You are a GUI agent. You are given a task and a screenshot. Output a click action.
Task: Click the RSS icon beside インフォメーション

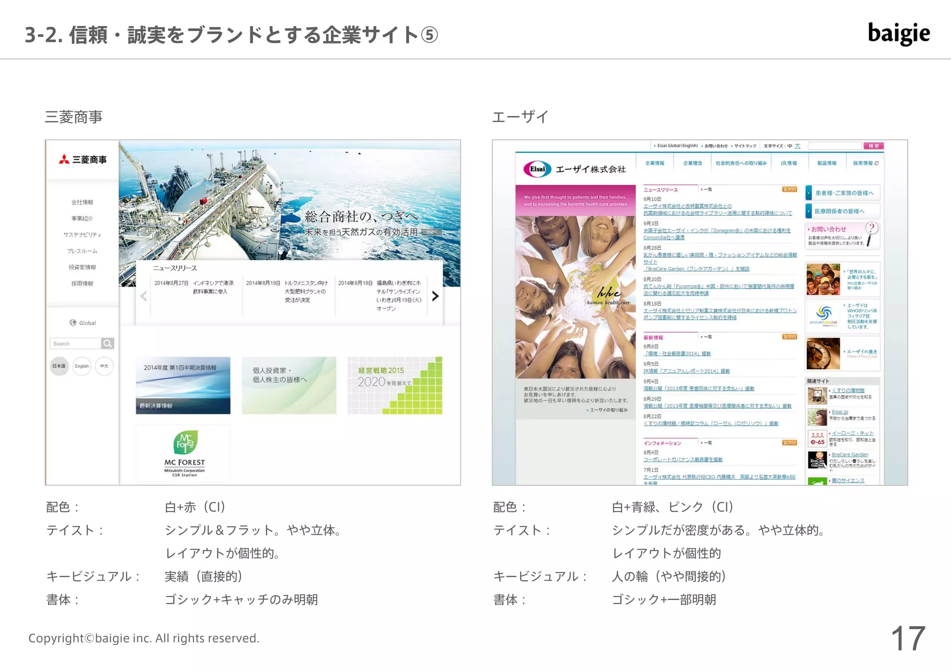click(x=789, y=443)
